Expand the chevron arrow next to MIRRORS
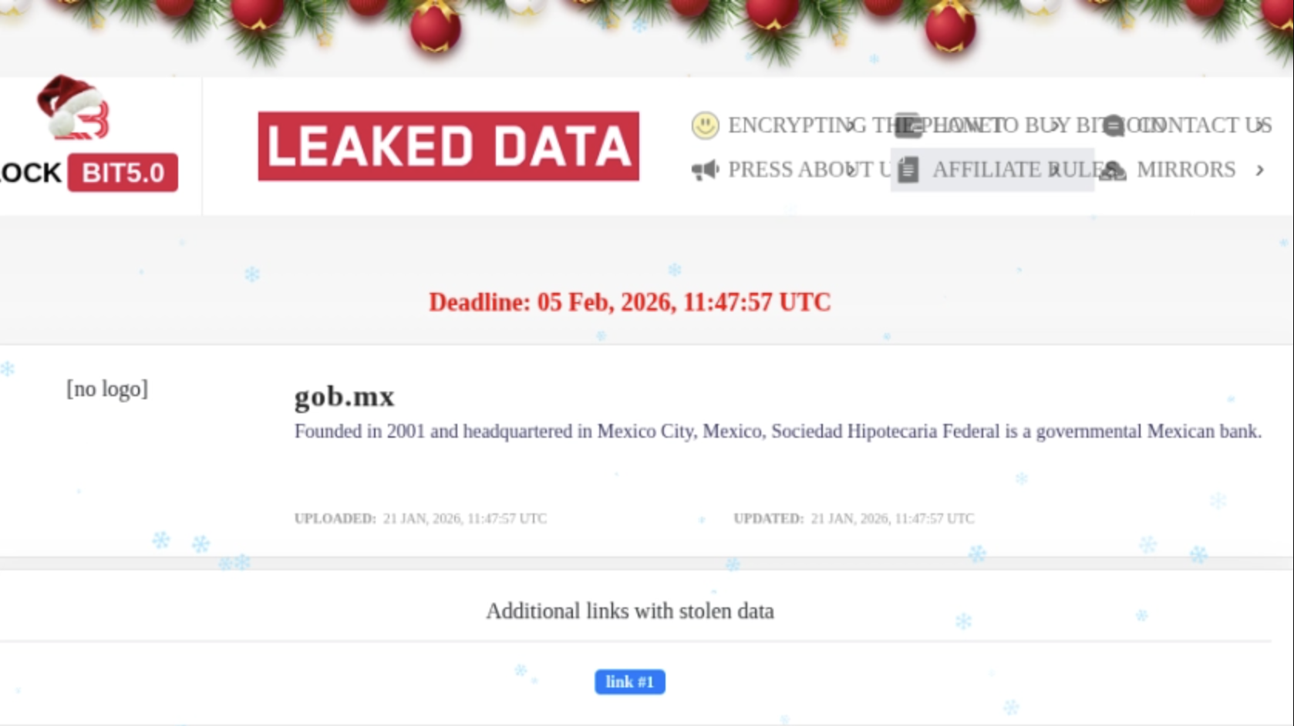The image size is (1294, 726). coord(1259,170)
